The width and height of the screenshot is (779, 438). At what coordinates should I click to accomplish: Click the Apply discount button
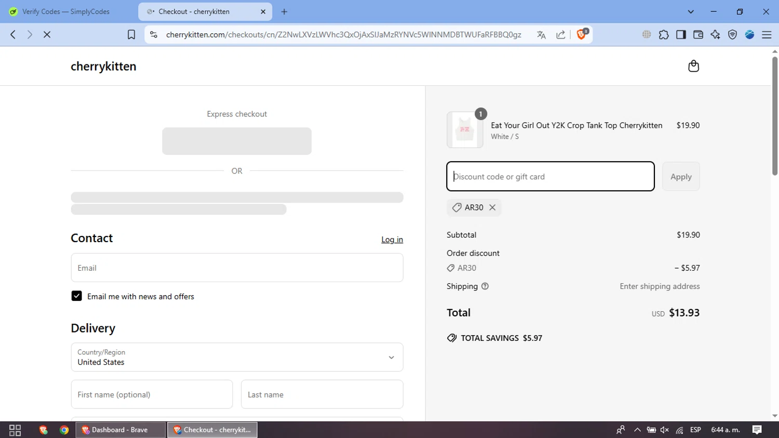point(681,177)
